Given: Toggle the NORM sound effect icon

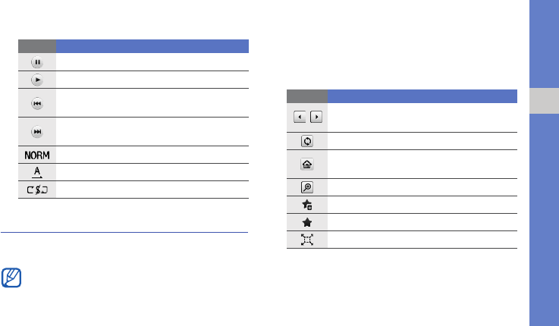Looking at the screenshot, I should click(37, 155).
